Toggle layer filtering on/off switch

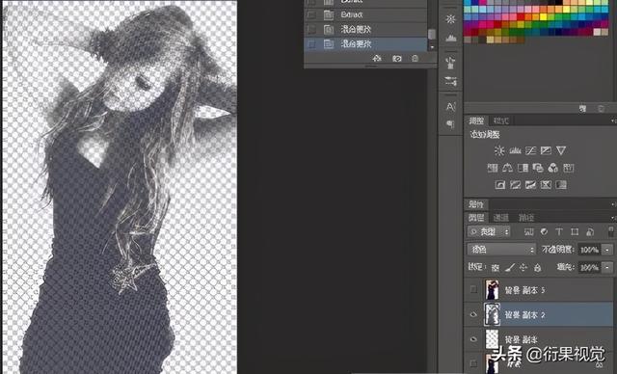[610, 231]
